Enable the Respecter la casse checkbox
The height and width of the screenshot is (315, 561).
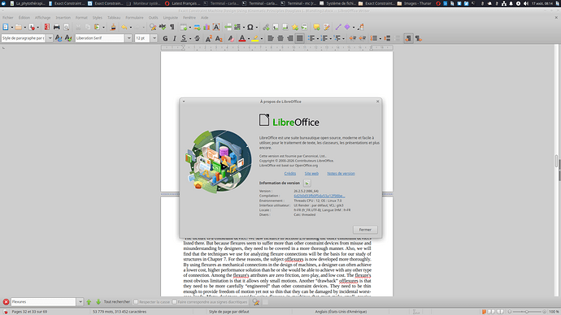136,302
